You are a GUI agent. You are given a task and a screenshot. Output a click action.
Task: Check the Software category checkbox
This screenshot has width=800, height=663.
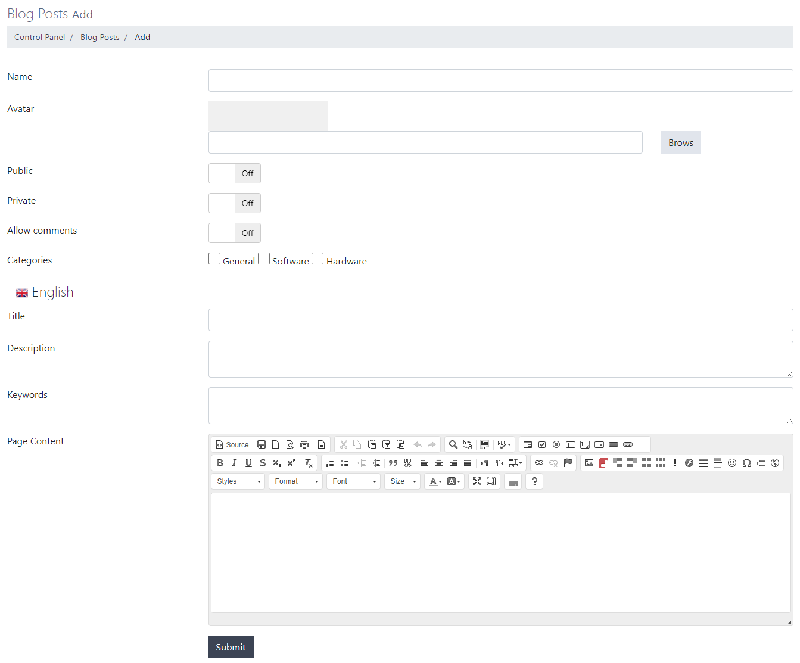[264, 259]
